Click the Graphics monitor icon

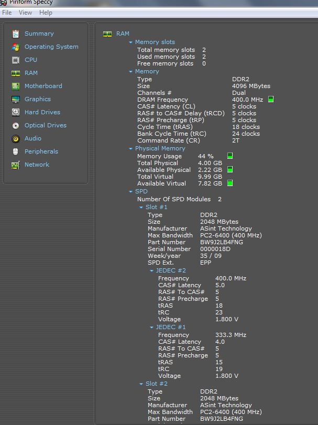tap(16, 99)
